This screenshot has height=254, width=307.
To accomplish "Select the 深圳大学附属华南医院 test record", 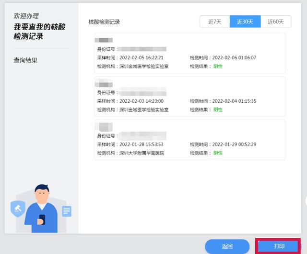I will [x=189, y=140].
